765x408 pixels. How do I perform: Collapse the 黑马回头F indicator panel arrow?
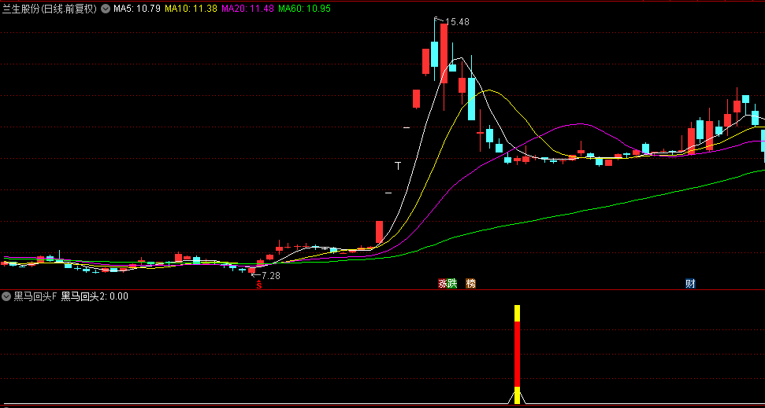pyautogui.click(x=6, y=296)
